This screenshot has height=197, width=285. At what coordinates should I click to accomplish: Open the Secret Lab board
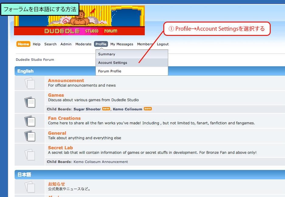pos(60,148)
